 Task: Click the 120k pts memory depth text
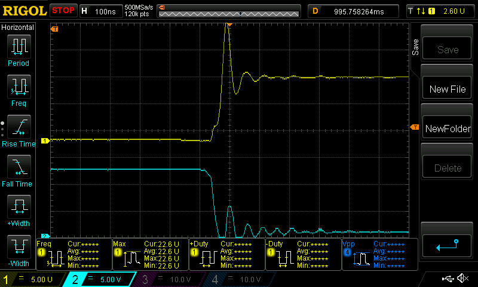[137, 14]
